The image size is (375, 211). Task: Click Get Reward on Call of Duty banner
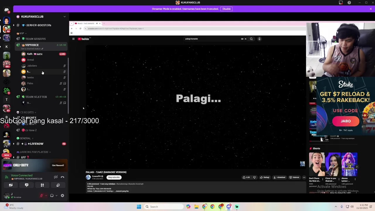[x=58, y=165]
